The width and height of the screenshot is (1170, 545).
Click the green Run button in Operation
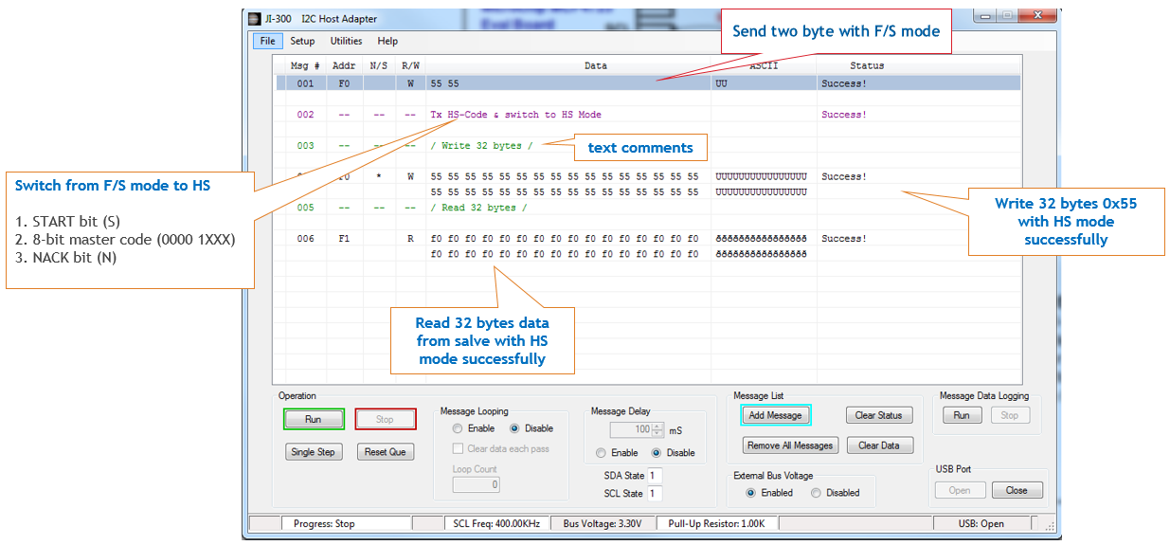313,419
